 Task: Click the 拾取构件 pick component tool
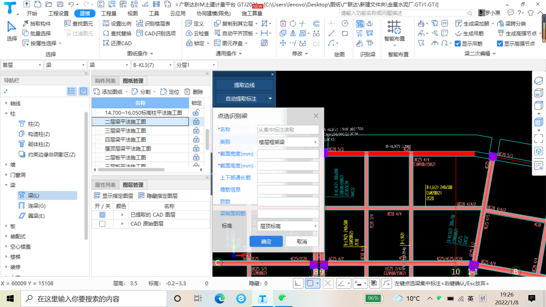pyautogui.click(x=37, y=24)
